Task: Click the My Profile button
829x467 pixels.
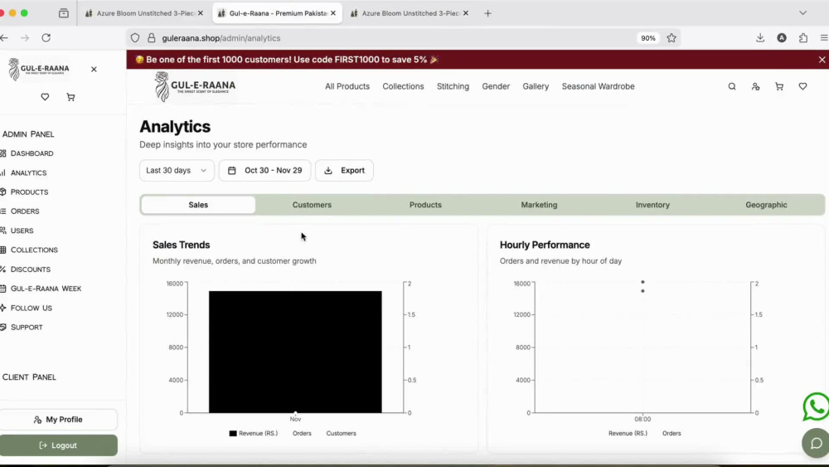Action: pyautogui.click(x=58, y=420)
